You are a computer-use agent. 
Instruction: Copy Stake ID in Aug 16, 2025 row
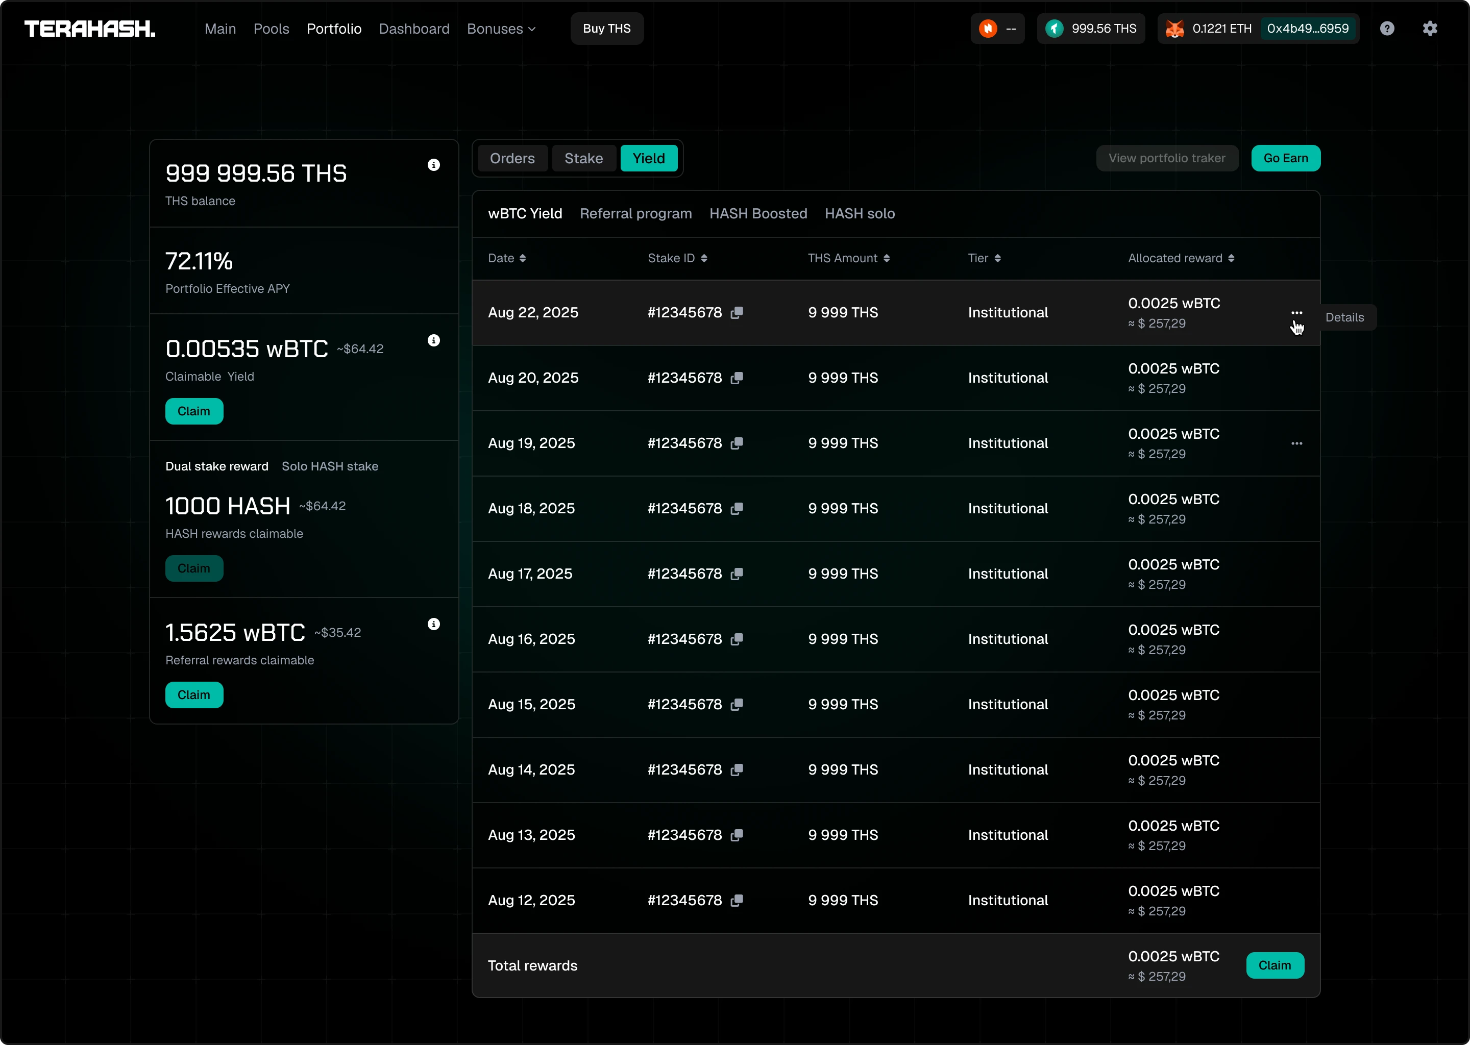pyautogui.click(x=737, y=640)
